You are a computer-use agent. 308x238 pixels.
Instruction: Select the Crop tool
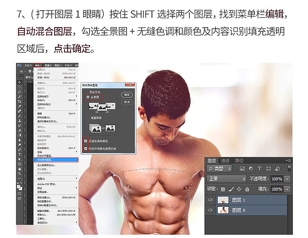click(x=19, y=102)
